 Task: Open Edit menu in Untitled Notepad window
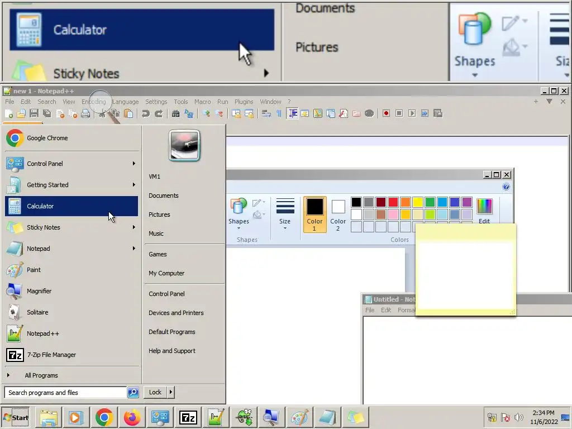386,310
